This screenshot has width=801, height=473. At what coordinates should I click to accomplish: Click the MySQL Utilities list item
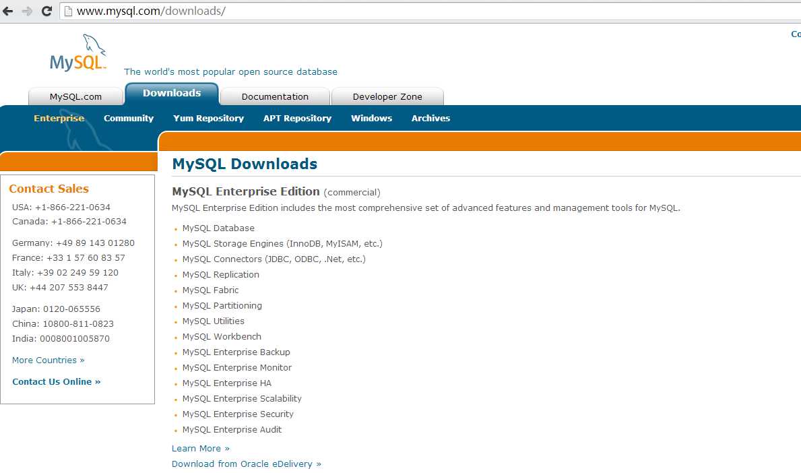point(213,321)
